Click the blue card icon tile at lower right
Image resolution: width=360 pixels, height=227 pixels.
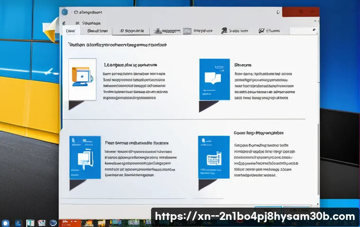tap(214, 157)
